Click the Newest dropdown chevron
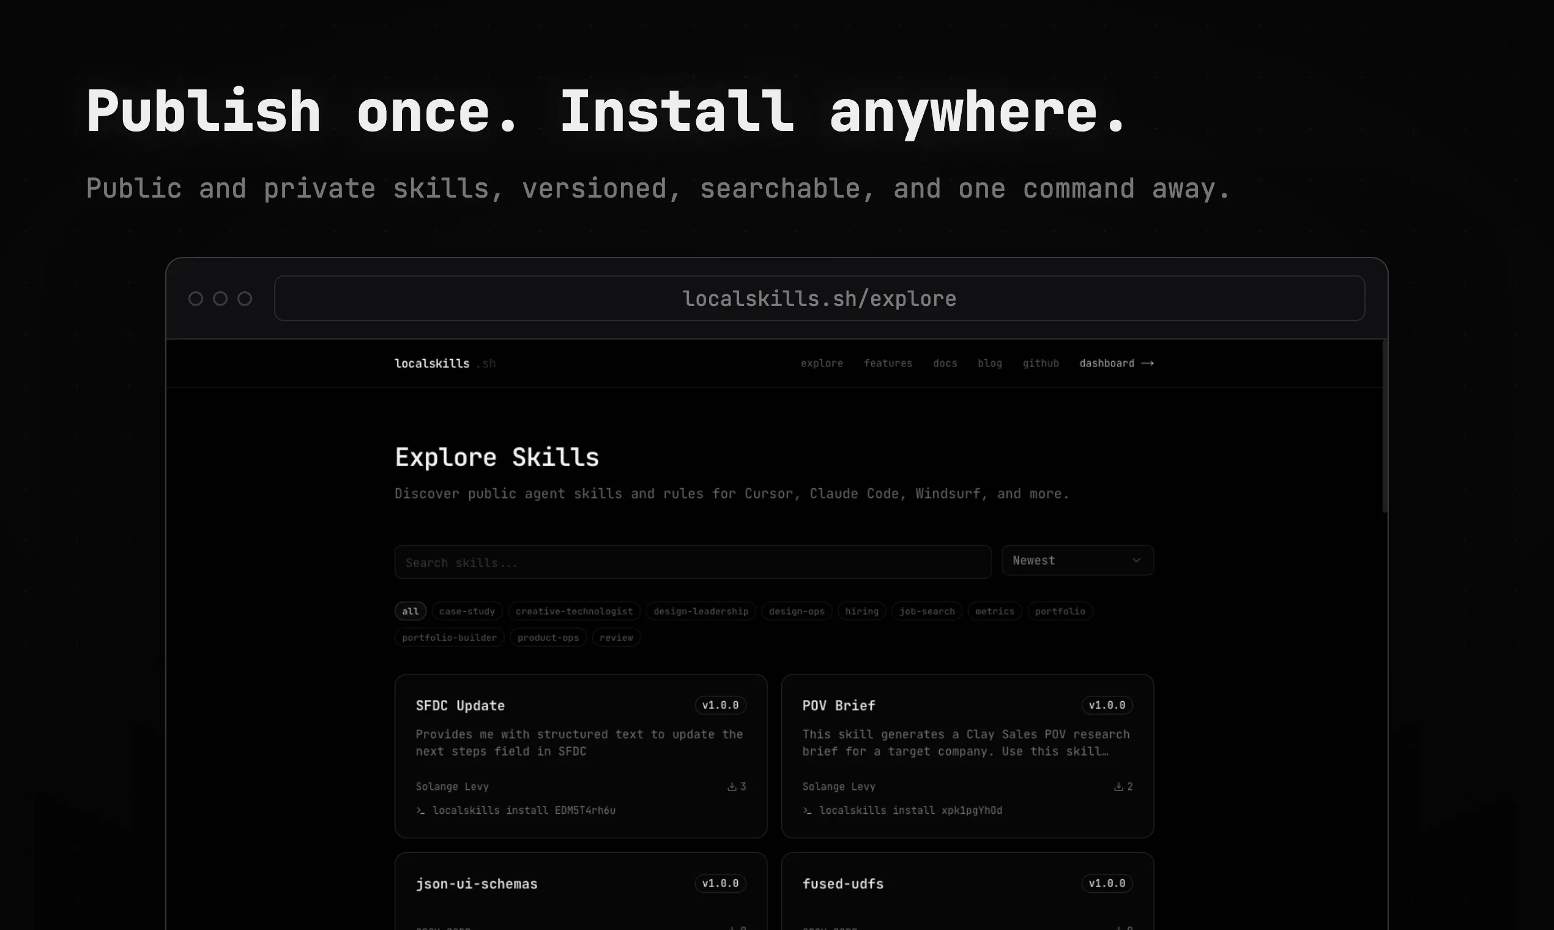 click(x=1136, y=560)
